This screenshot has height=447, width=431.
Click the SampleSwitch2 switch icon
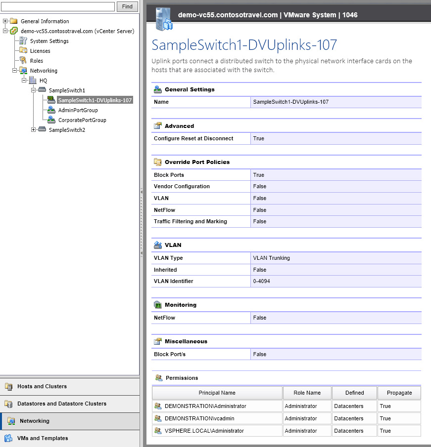pyautogui.click(x=42, y=129)
